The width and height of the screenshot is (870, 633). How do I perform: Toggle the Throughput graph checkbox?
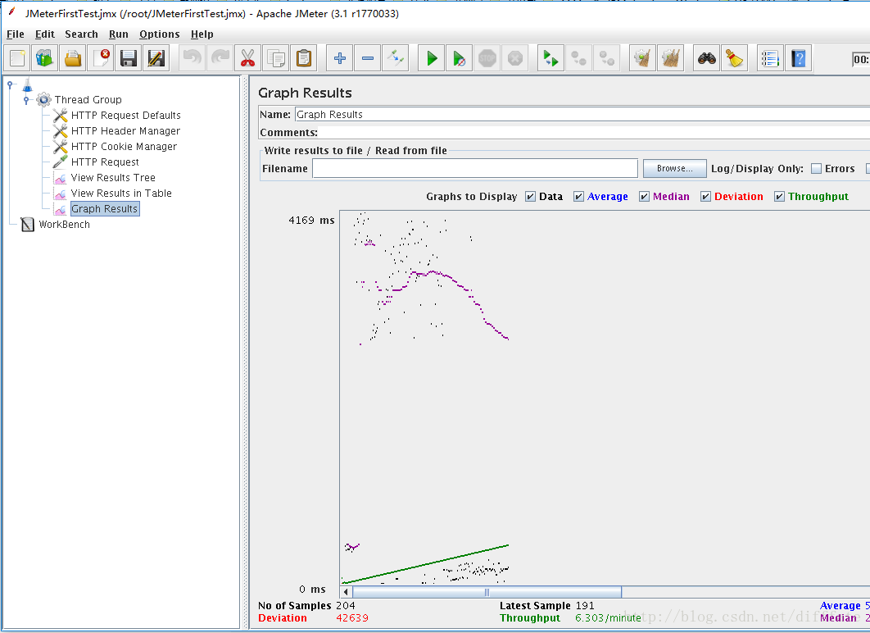pos(780,197)
